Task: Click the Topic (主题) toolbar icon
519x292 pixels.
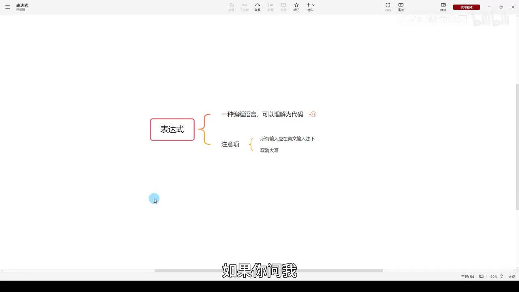Action: pyautogui.click(x=232, y=7)
